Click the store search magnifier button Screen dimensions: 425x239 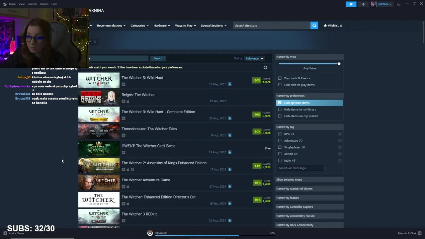(x=314, y=25)
